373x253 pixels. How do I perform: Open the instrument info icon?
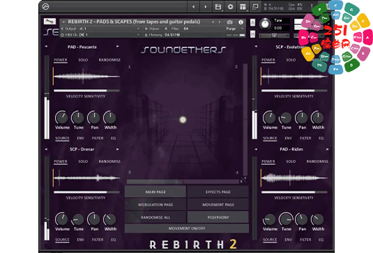[241, 22]
